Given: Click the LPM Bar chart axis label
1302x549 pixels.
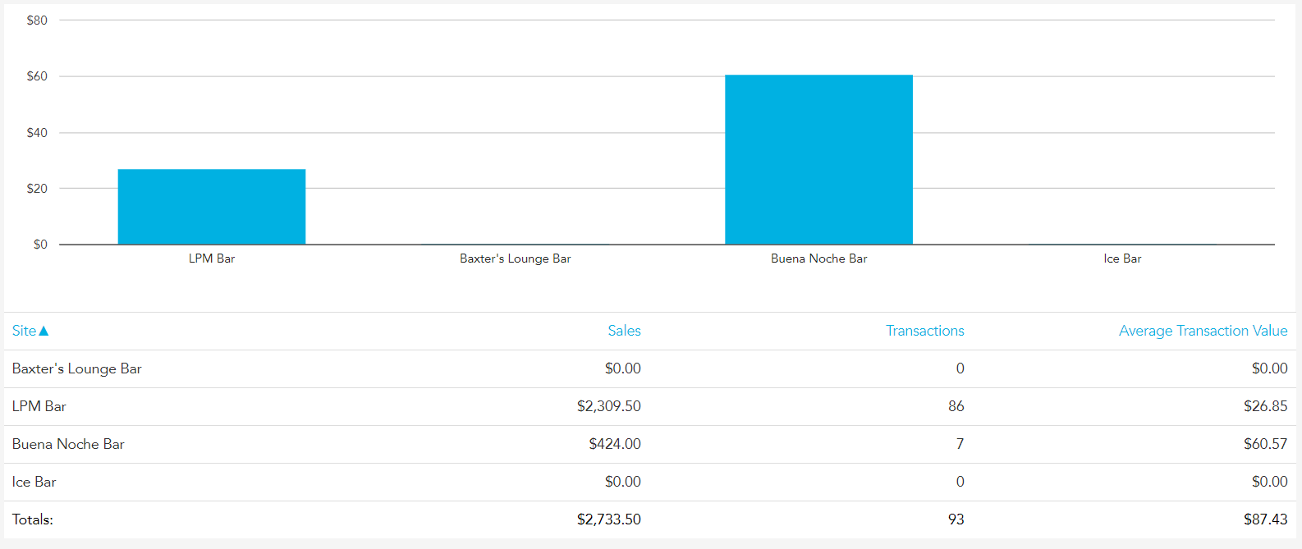Looking at the screenshot, I should [x=212, y=258].
